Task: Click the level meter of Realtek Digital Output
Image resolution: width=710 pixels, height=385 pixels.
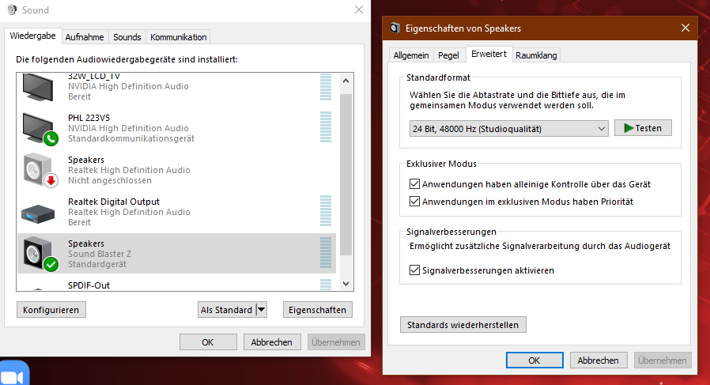Action: 326,211
